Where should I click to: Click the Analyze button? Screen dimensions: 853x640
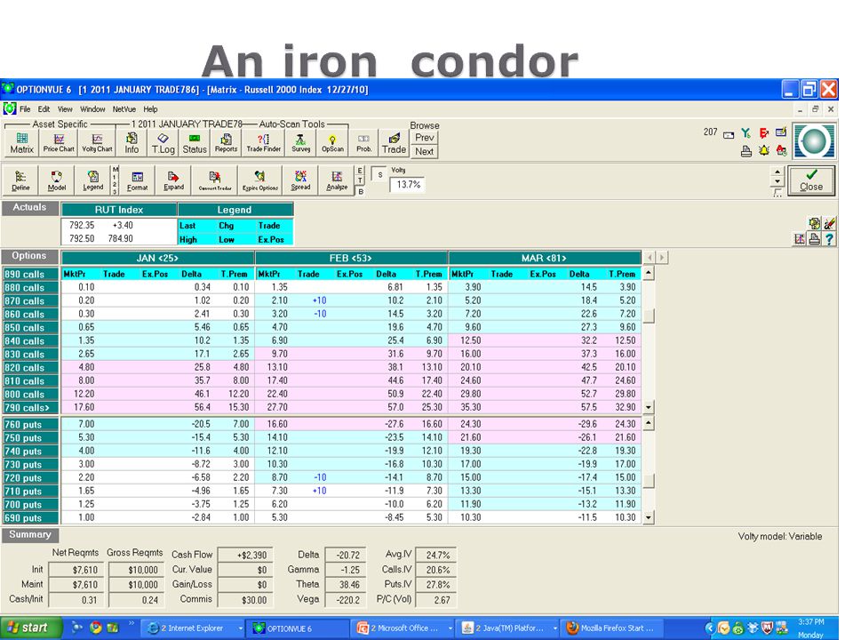click(337, 181)
